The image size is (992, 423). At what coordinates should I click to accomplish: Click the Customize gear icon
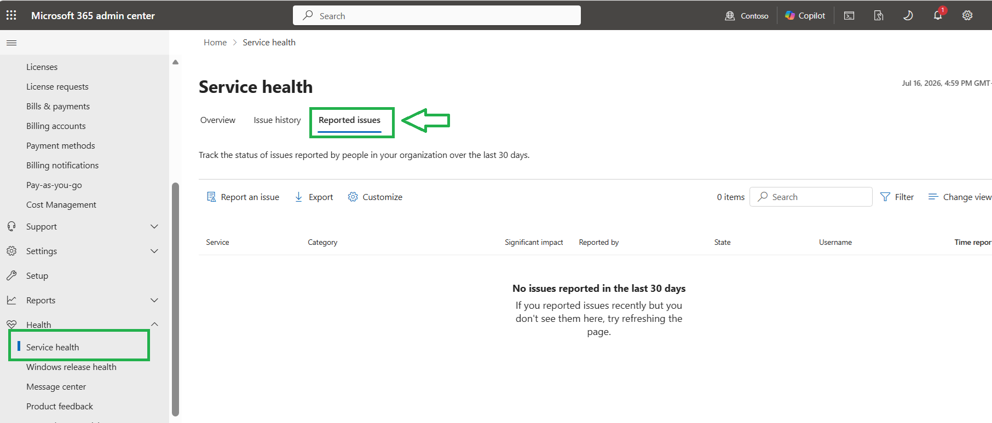coord(353,197)
